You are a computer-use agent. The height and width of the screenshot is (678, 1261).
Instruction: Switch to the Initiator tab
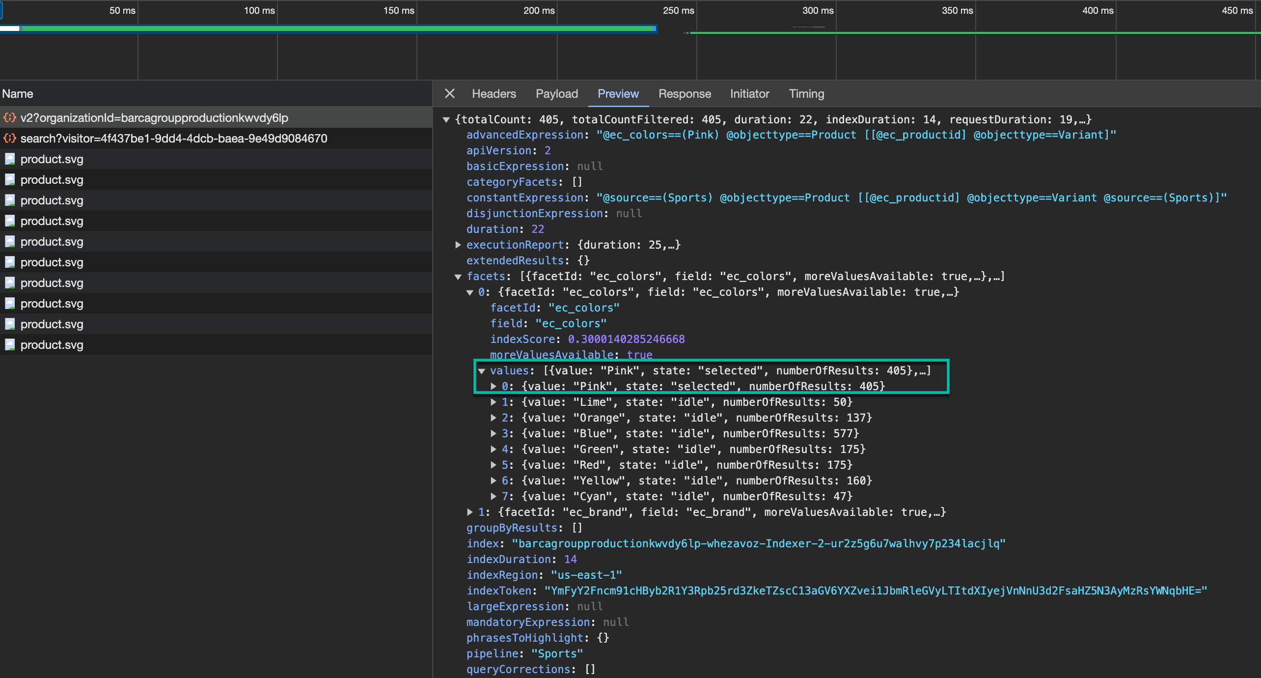tap(749, 93)
